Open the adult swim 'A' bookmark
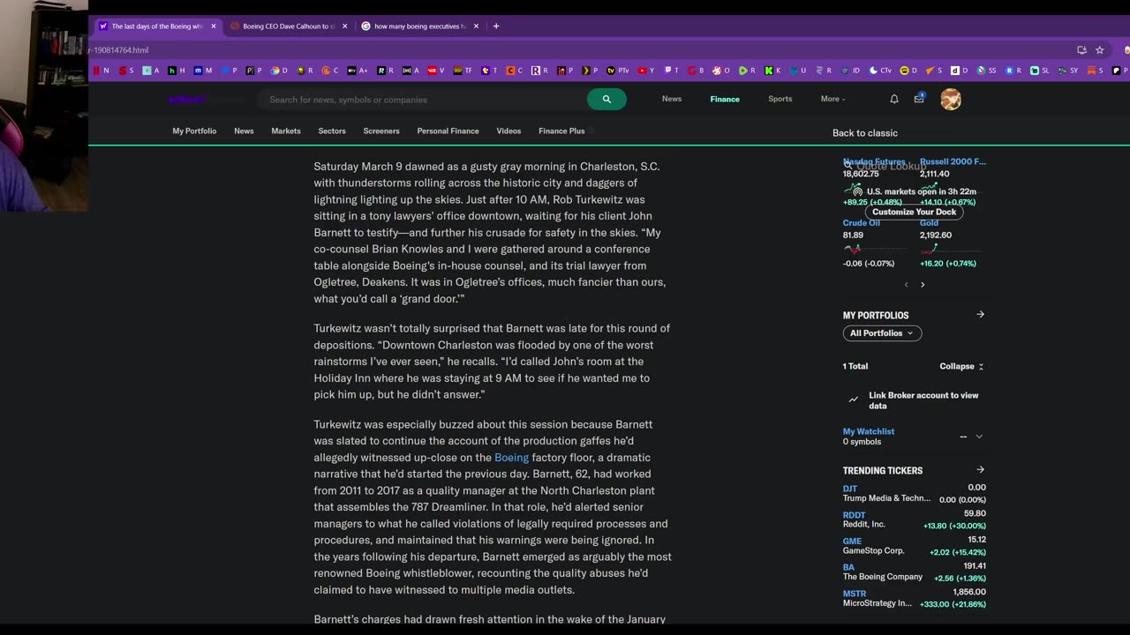This screenshot has height=635, width=1130. 411,71
